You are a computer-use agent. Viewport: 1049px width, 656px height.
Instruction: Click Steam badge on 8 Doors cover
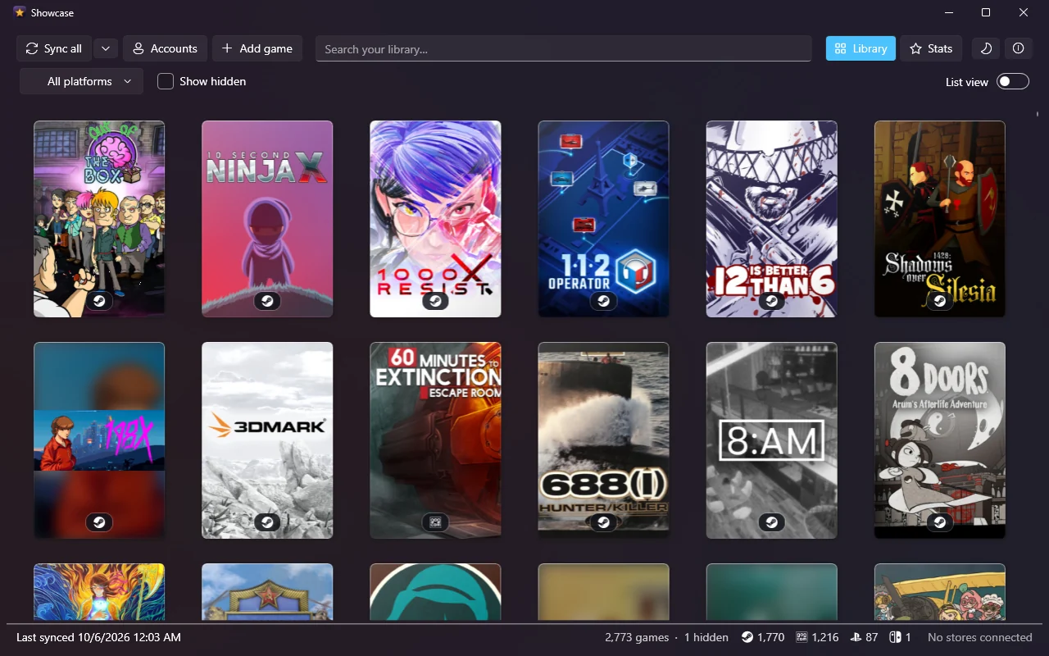(939, 522)
